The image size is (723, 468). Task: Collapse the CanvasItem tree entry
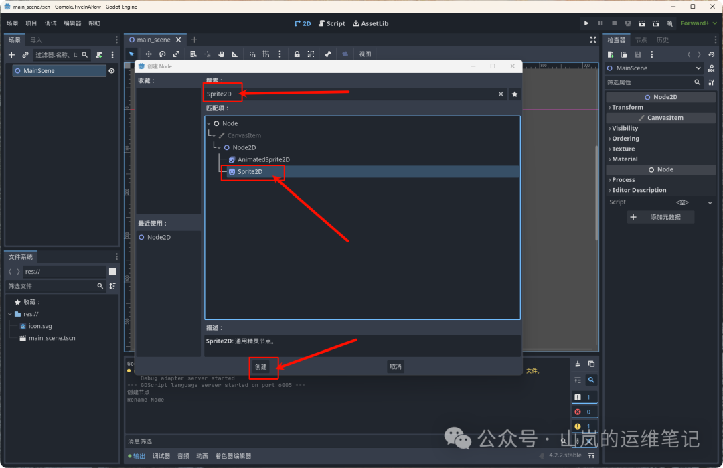[x=214, y=135]
